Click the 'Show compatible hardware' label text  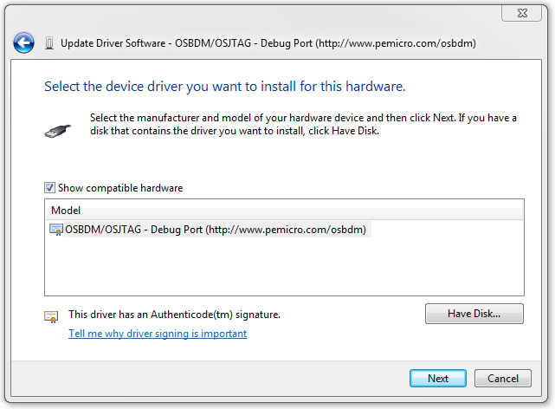click(120, 188)
